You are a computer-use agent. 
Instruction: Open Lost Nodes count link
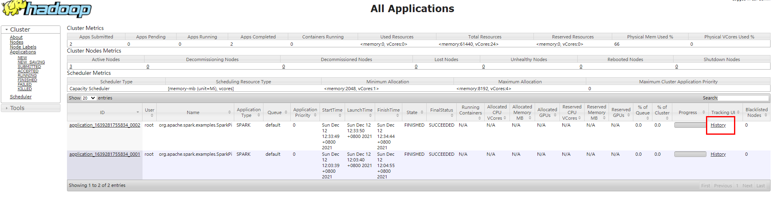[x=416, y=66]
